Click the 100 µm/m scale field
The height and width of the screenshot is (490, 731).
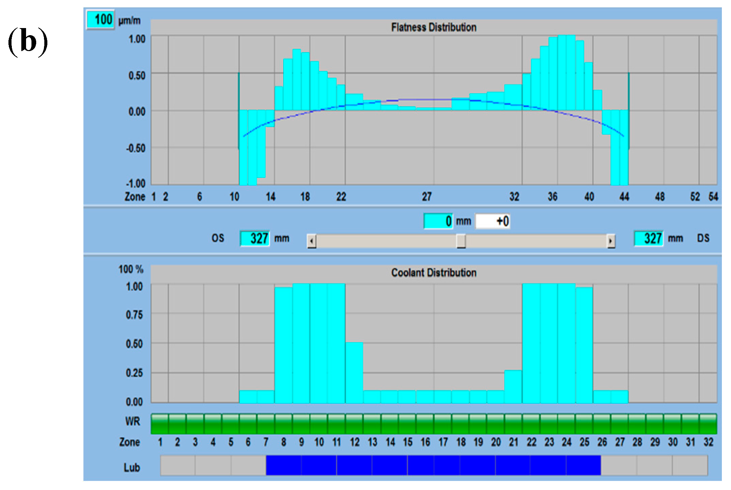click(100, 20)
